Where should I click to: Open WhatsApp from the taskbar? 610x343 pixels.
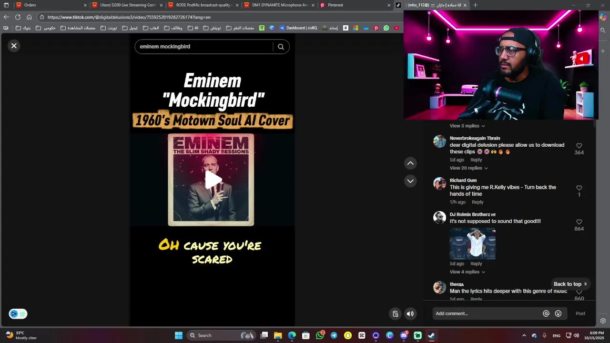(320, 335)
